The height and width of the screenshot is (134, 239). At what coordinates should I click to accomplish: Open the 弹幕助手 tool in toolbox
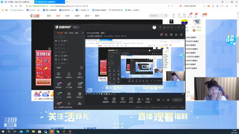tap(58, 75)
